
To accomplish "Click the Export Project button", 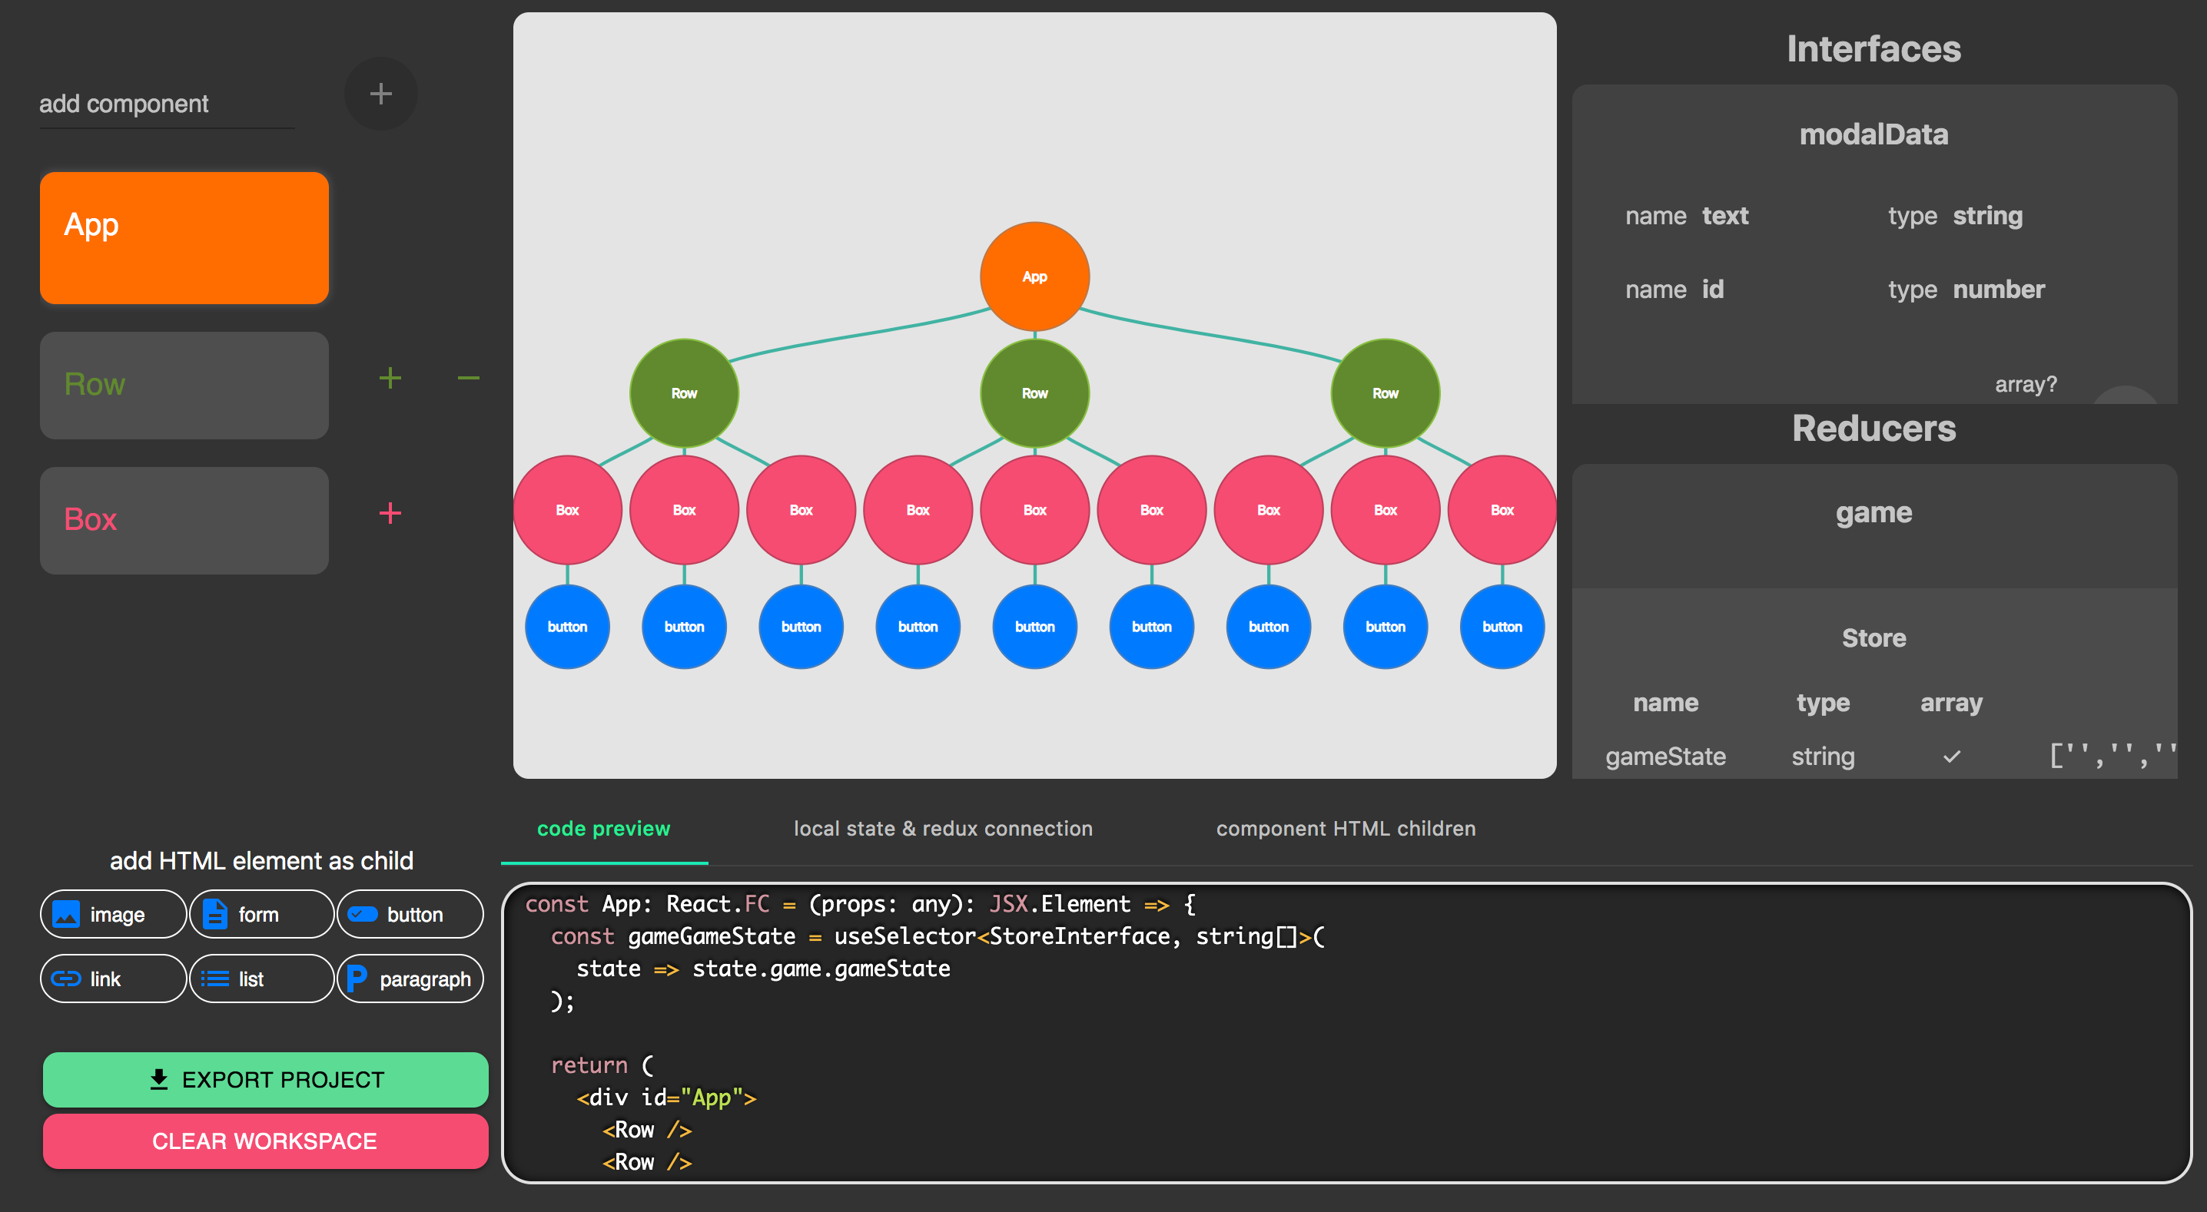I will [x=265, y=1079].
